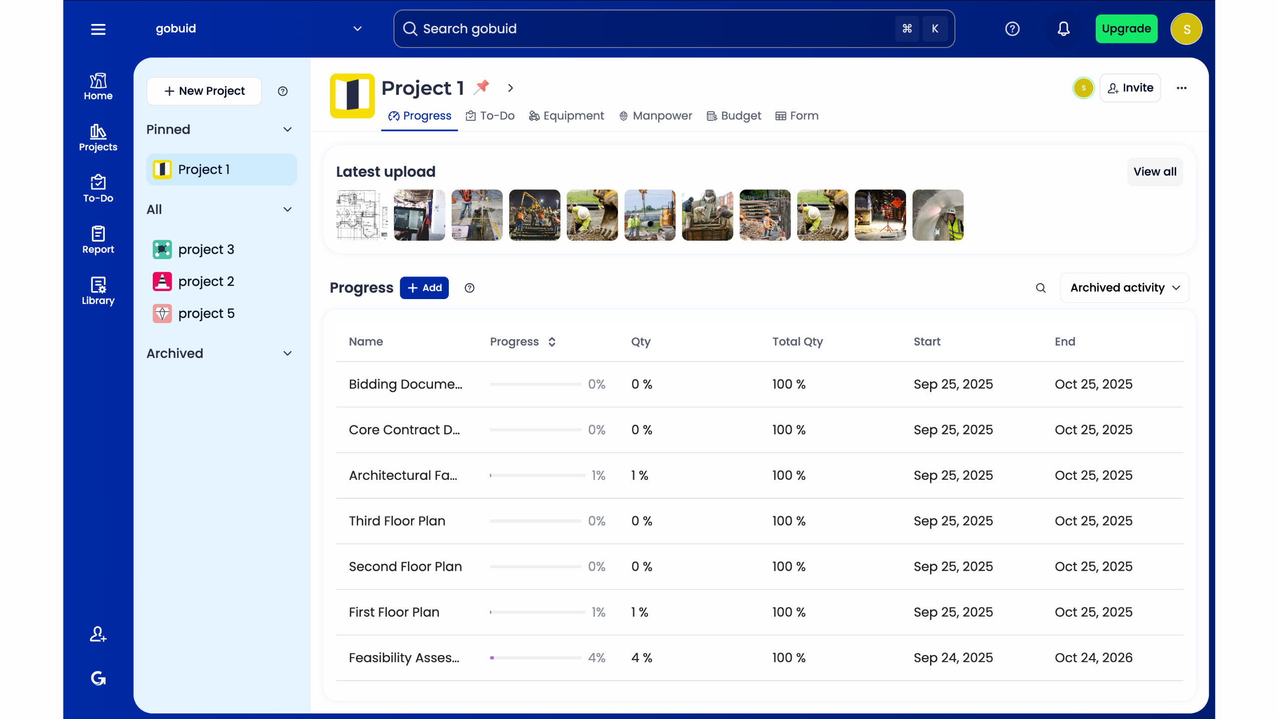Click the add user icon in sidebar
Screen dimensions: 1278x719
[x=98, y=634]
